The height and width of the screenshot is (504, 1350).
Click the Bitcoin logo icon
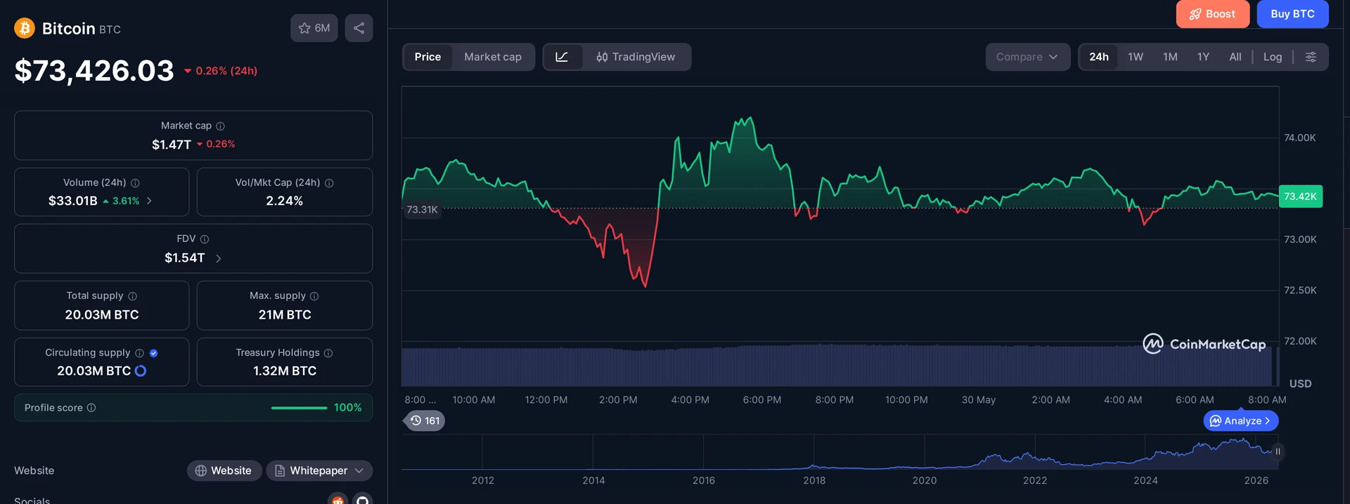tap(25, 28)
